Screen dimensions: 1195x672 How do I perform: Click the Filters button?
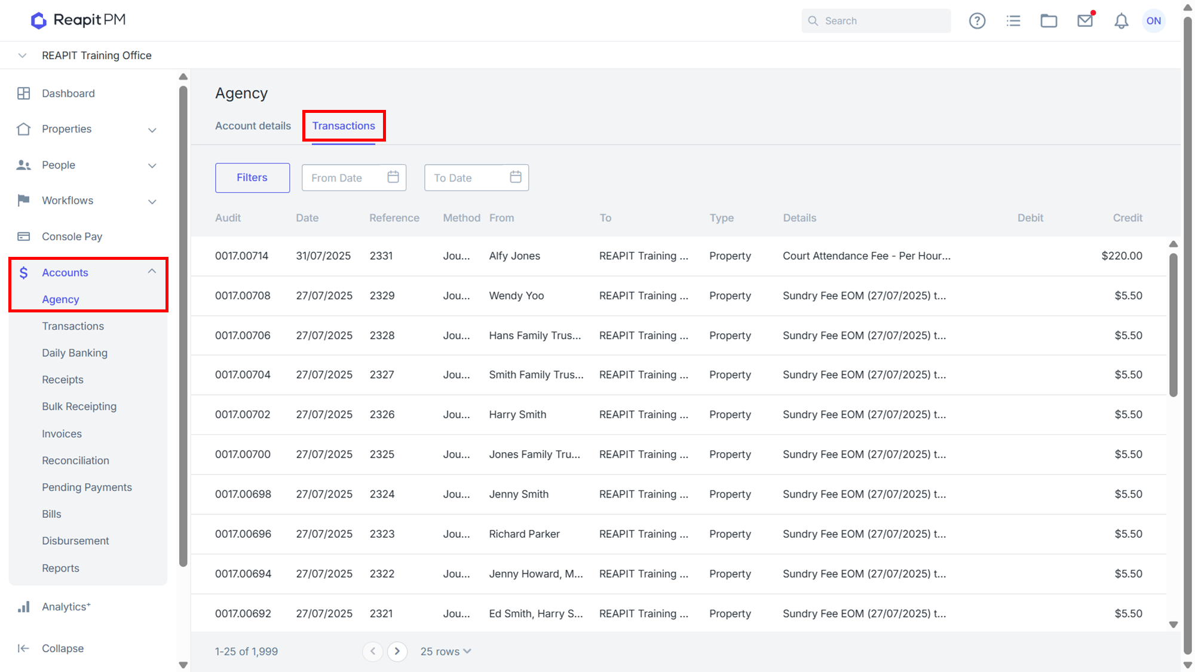(252, 177)
